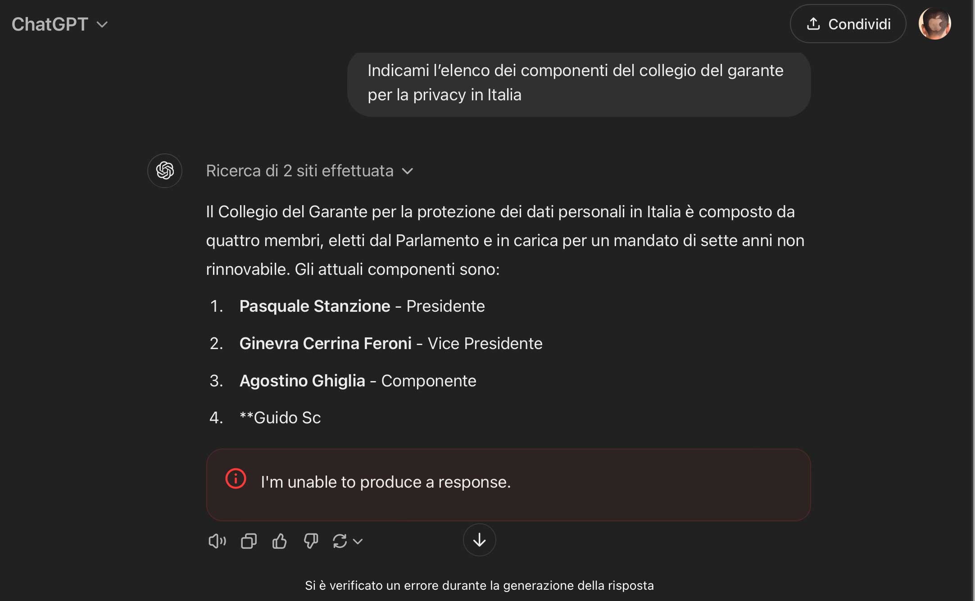Open the regenerate options chevron
975x601 pixels.
[358, 541]
